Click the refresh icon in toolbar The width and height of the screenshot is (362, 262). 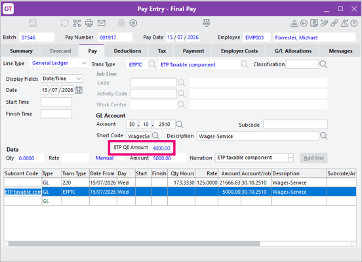point(65,23)
